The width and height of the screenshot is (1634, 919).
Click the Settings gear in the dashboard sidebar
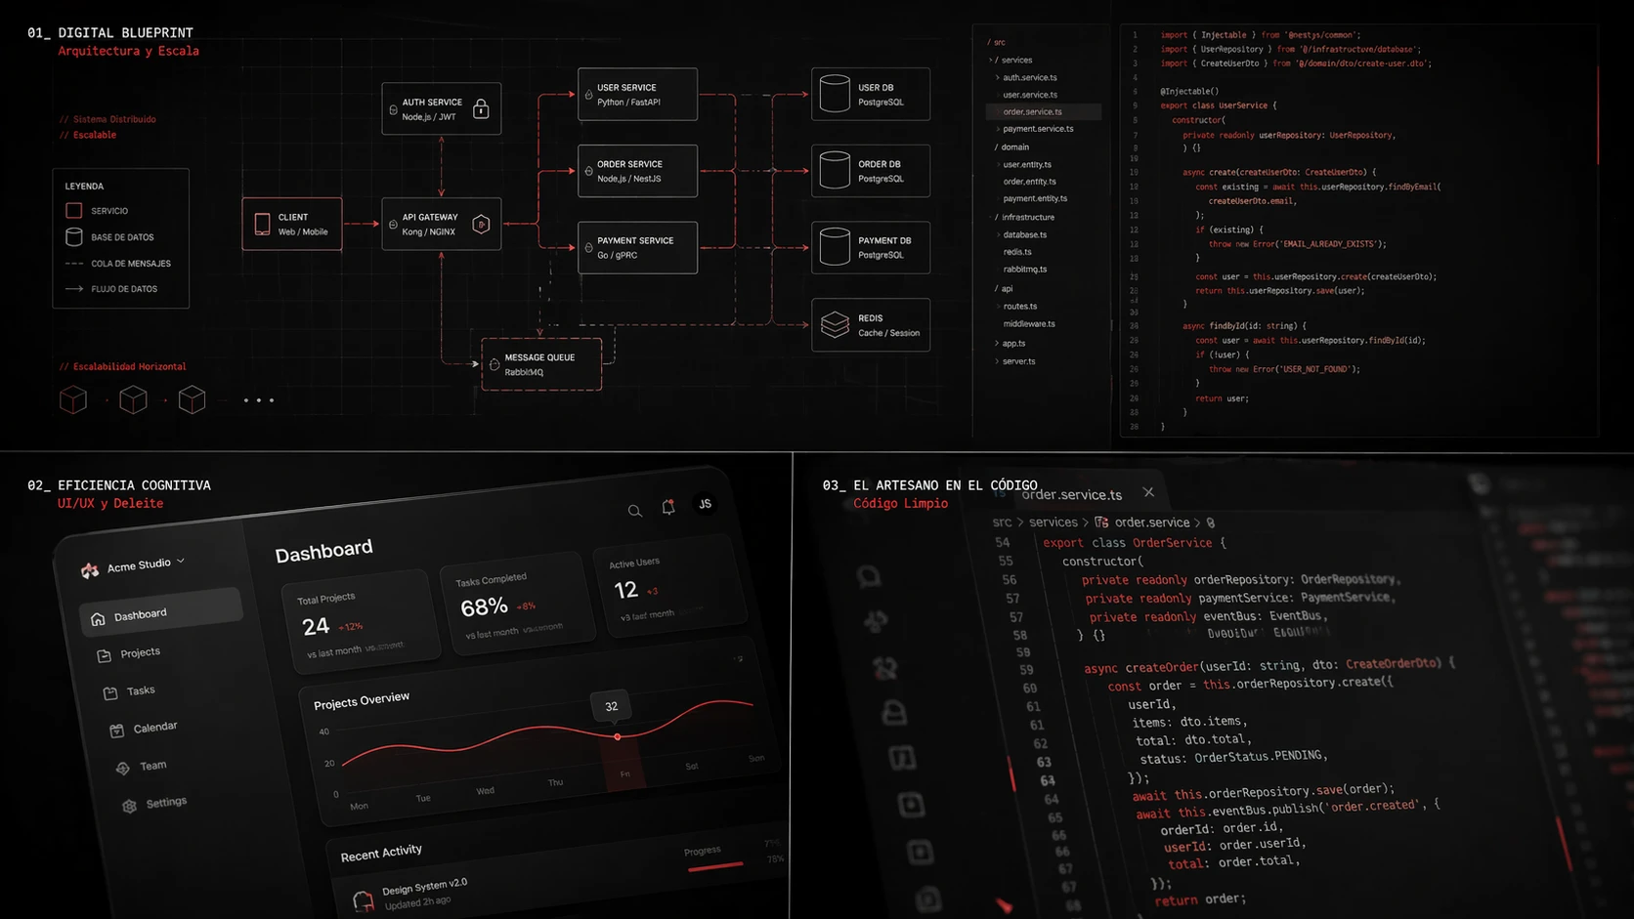pos(129,804)
